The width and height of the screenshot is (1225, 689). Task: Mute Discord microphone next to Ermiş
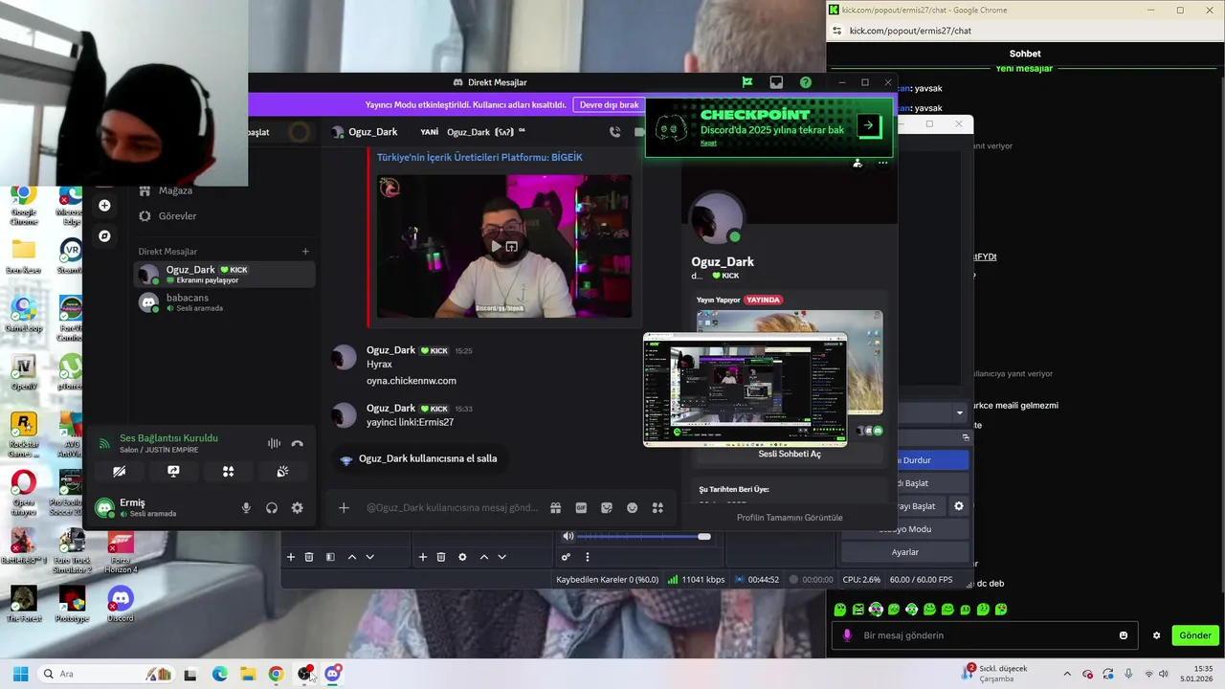click(x=246, y=508)
